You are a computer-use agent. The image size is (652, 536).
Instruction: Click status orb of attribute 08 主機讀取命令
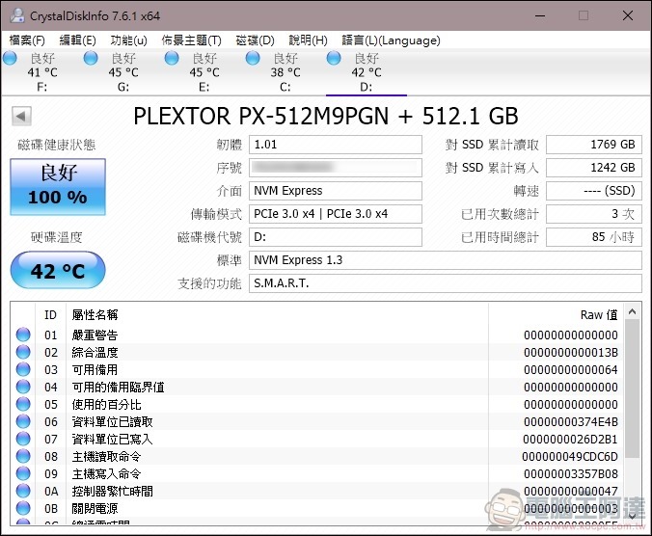(23, 456)
